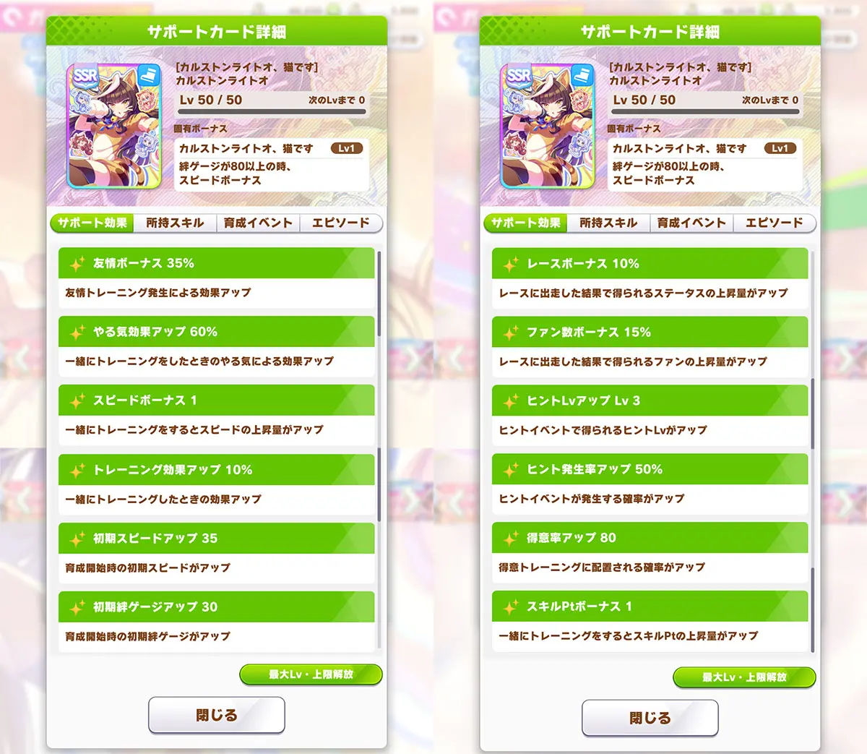
Task: Click sparkle icon beside スピードボーナス 1
Action: [77, 401]
